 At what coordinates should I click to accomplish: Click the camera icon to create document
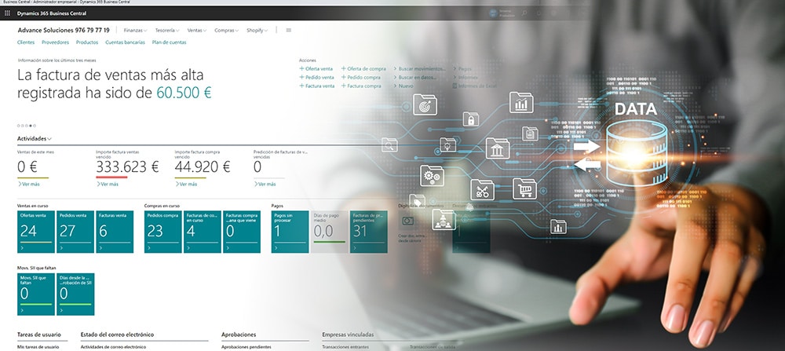tap(408, 221)
